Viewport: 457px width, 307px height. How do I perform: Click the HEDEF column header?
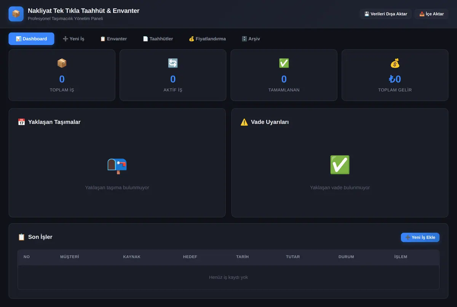click(190, 257)
